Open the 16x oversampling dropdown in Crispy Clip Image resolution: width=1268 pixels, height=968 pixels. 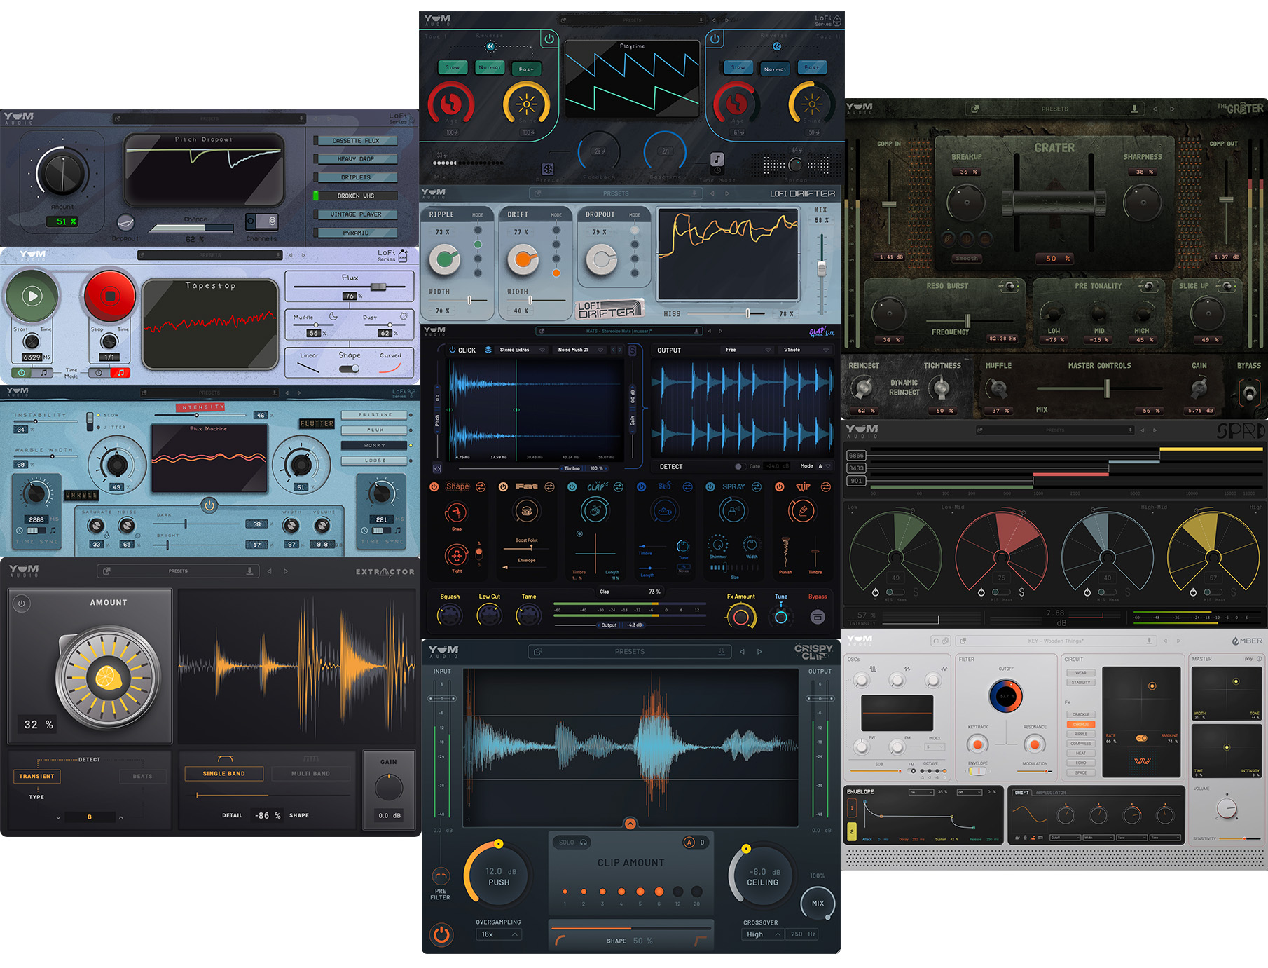point(499,934)
